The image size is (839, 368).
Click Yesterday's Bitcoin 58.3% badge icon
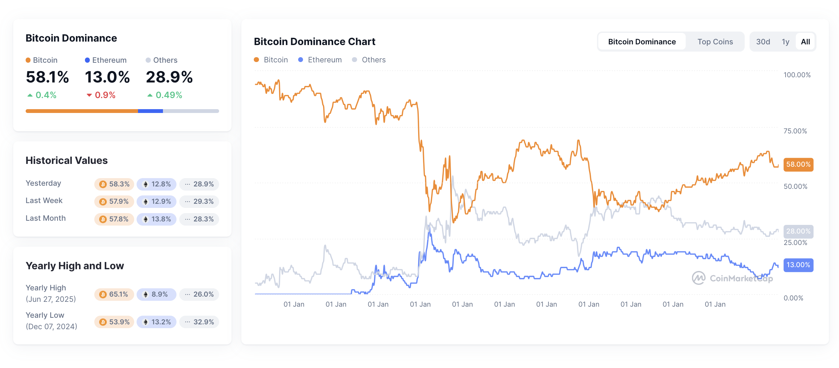point(103,184)
